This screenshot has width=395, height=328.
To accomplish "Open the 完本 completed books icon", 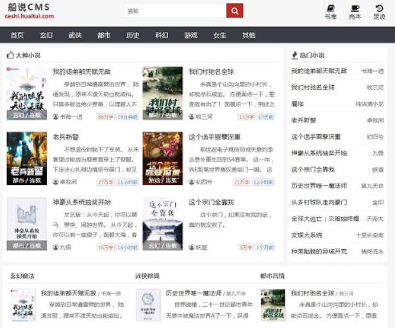I will point(355,12).
